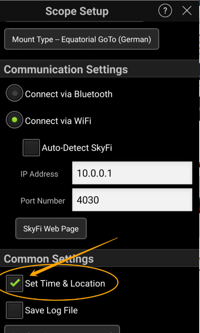
Task: Enable the Save Log File checkbox
Action: [x=15, y=310]
